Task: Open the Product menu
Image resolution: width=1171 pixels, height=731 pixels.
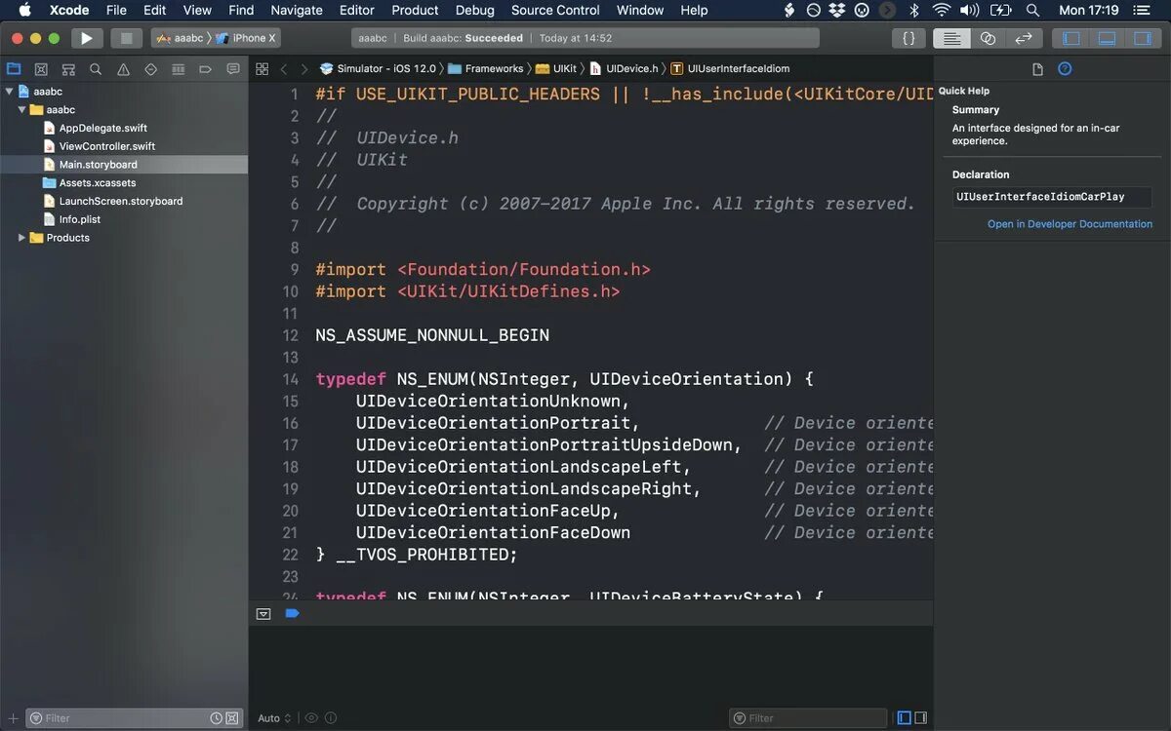Action: click(415, 10)
